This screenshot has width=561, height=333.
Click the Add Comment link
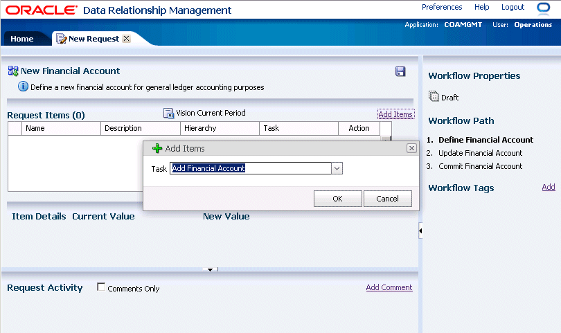(389, 287)
